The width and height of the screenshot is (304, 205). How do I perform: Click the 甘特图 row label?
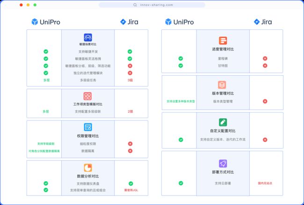click(x=223, y=66)
